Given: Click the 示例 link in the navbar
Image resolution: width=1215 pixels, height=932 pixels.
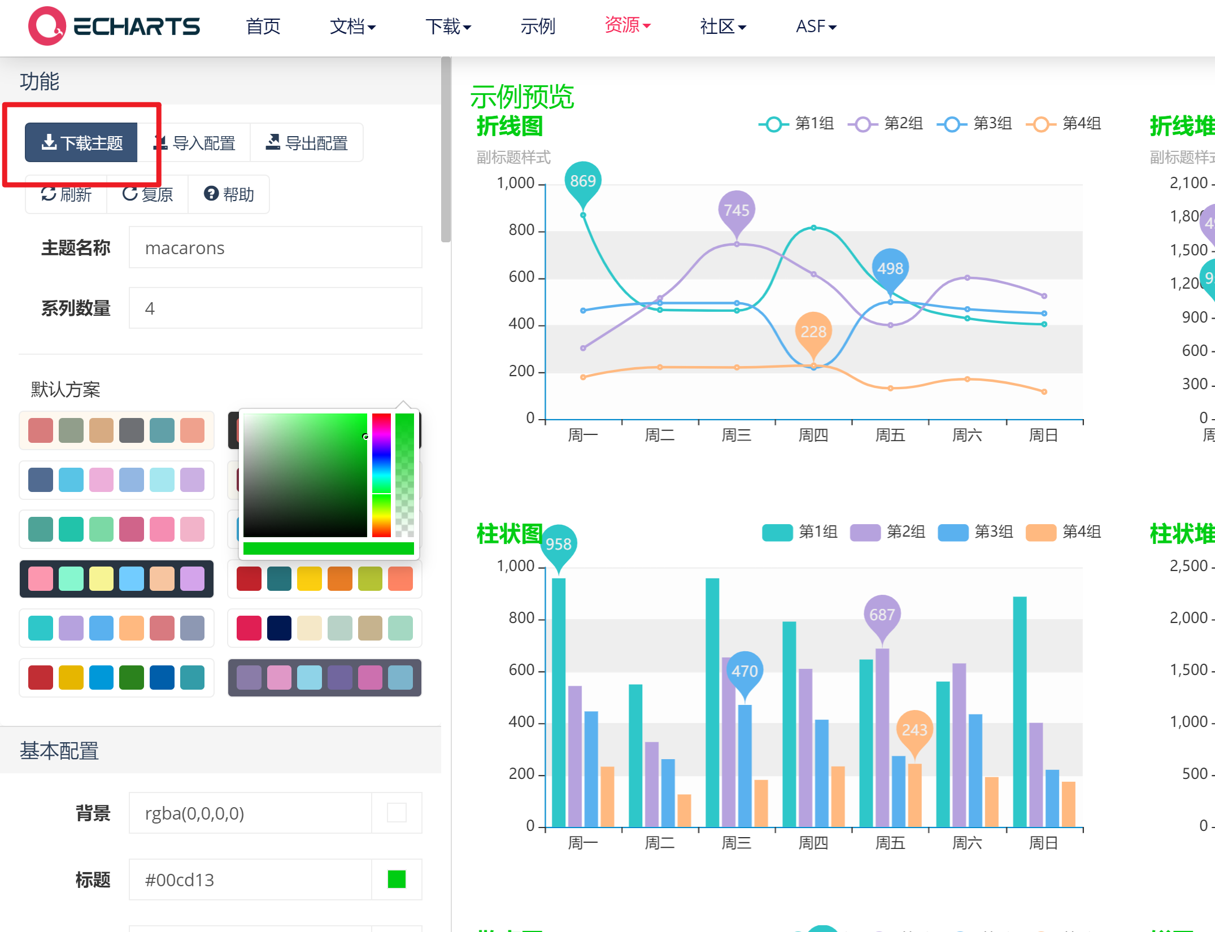Looking at the screenshot, I should click(538, 27).
